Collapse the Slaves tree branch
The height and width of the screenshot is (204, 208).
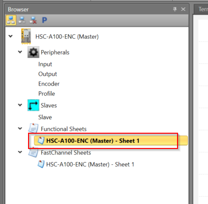[x=20, y=105]
